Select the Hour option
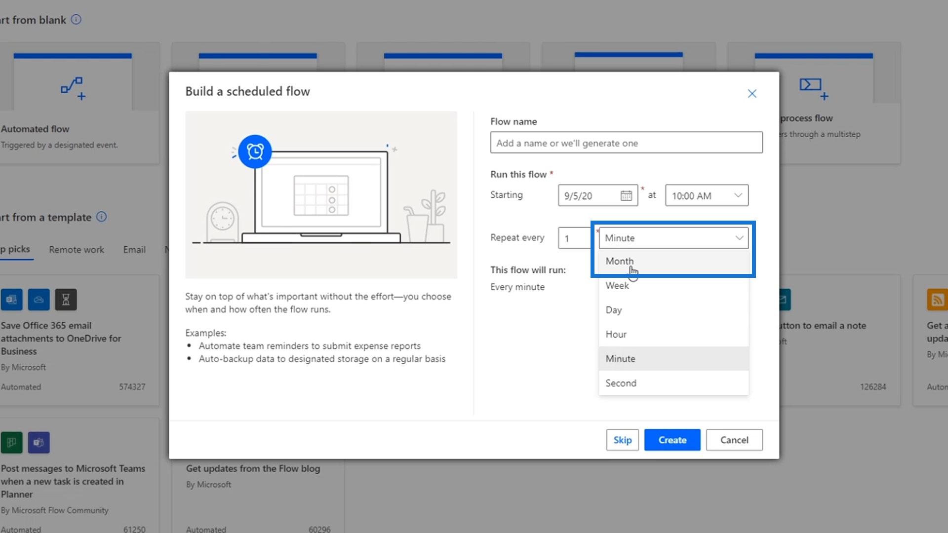The width and height of the screenshot is (948, 533). (616, 335)
